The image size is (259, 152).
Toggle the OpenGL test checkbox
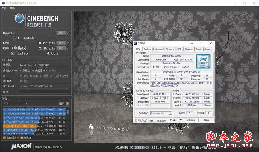click(68, 33)
